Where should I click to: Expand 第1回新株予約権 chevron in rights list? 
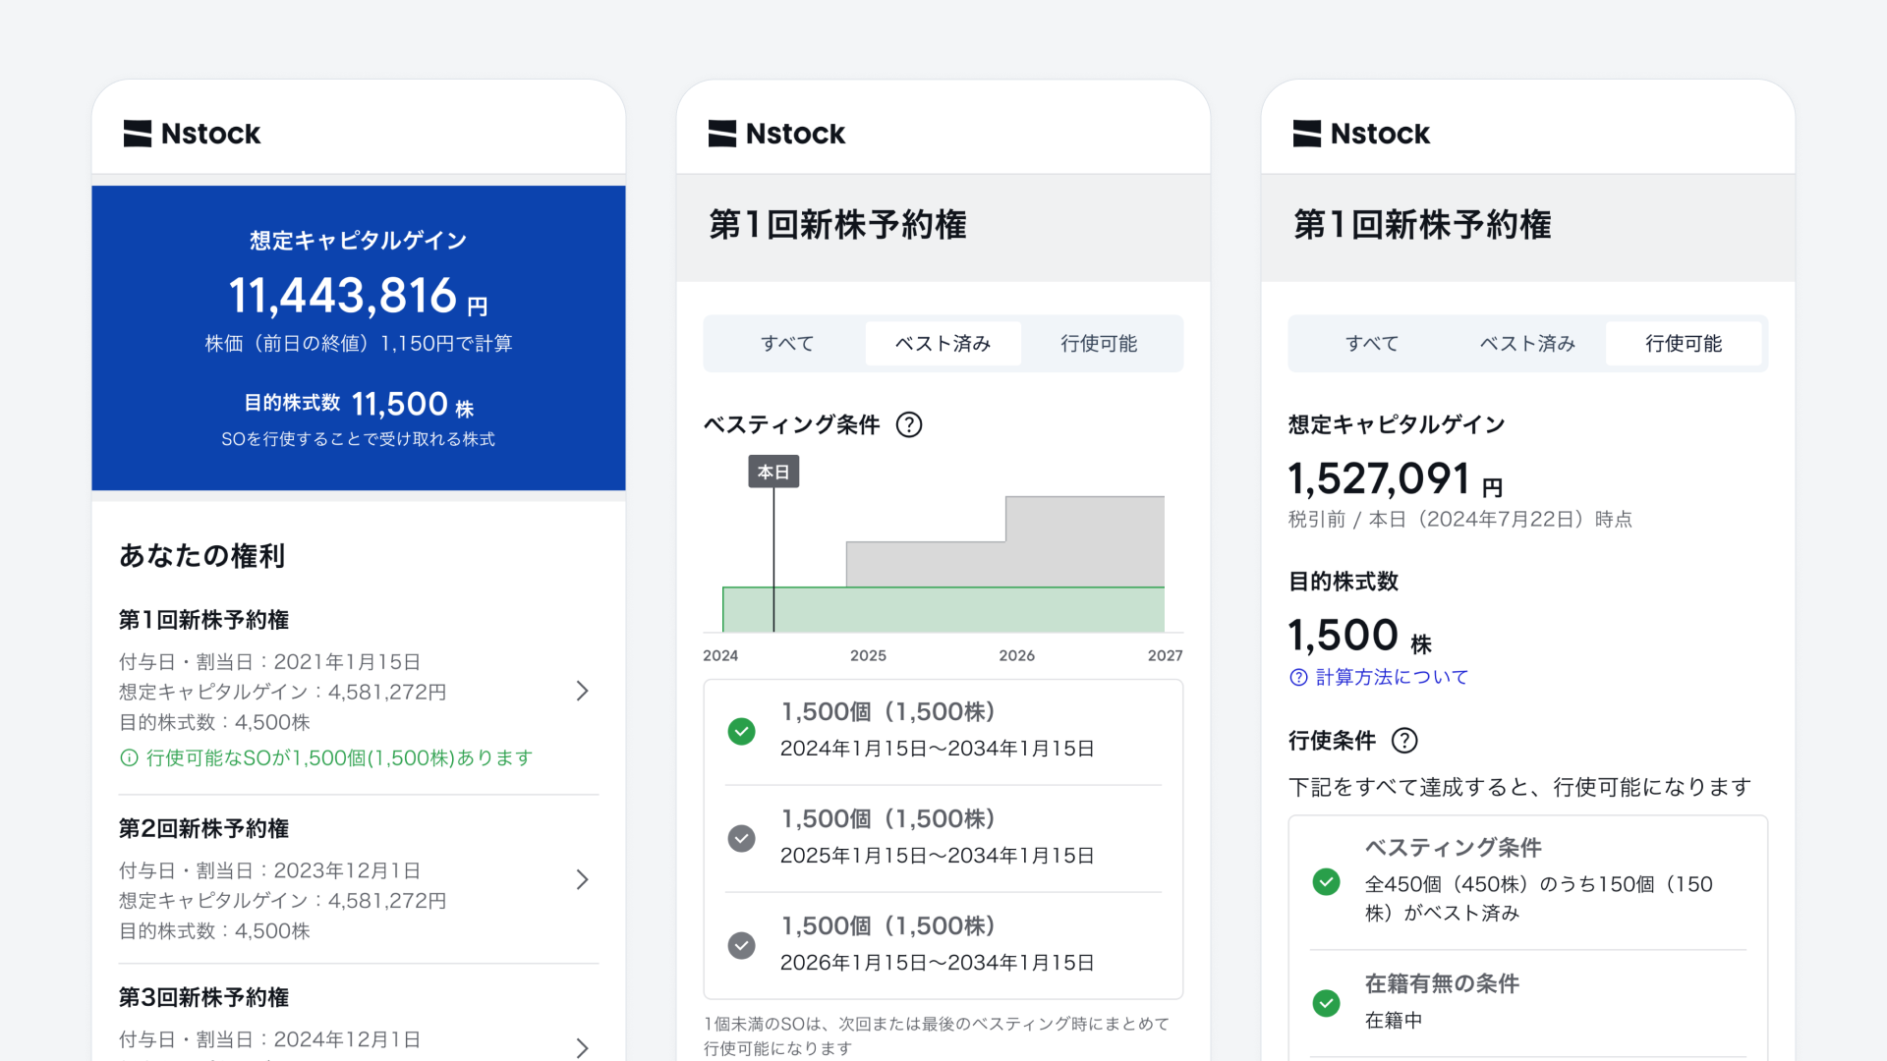click(x=582, y=691)
